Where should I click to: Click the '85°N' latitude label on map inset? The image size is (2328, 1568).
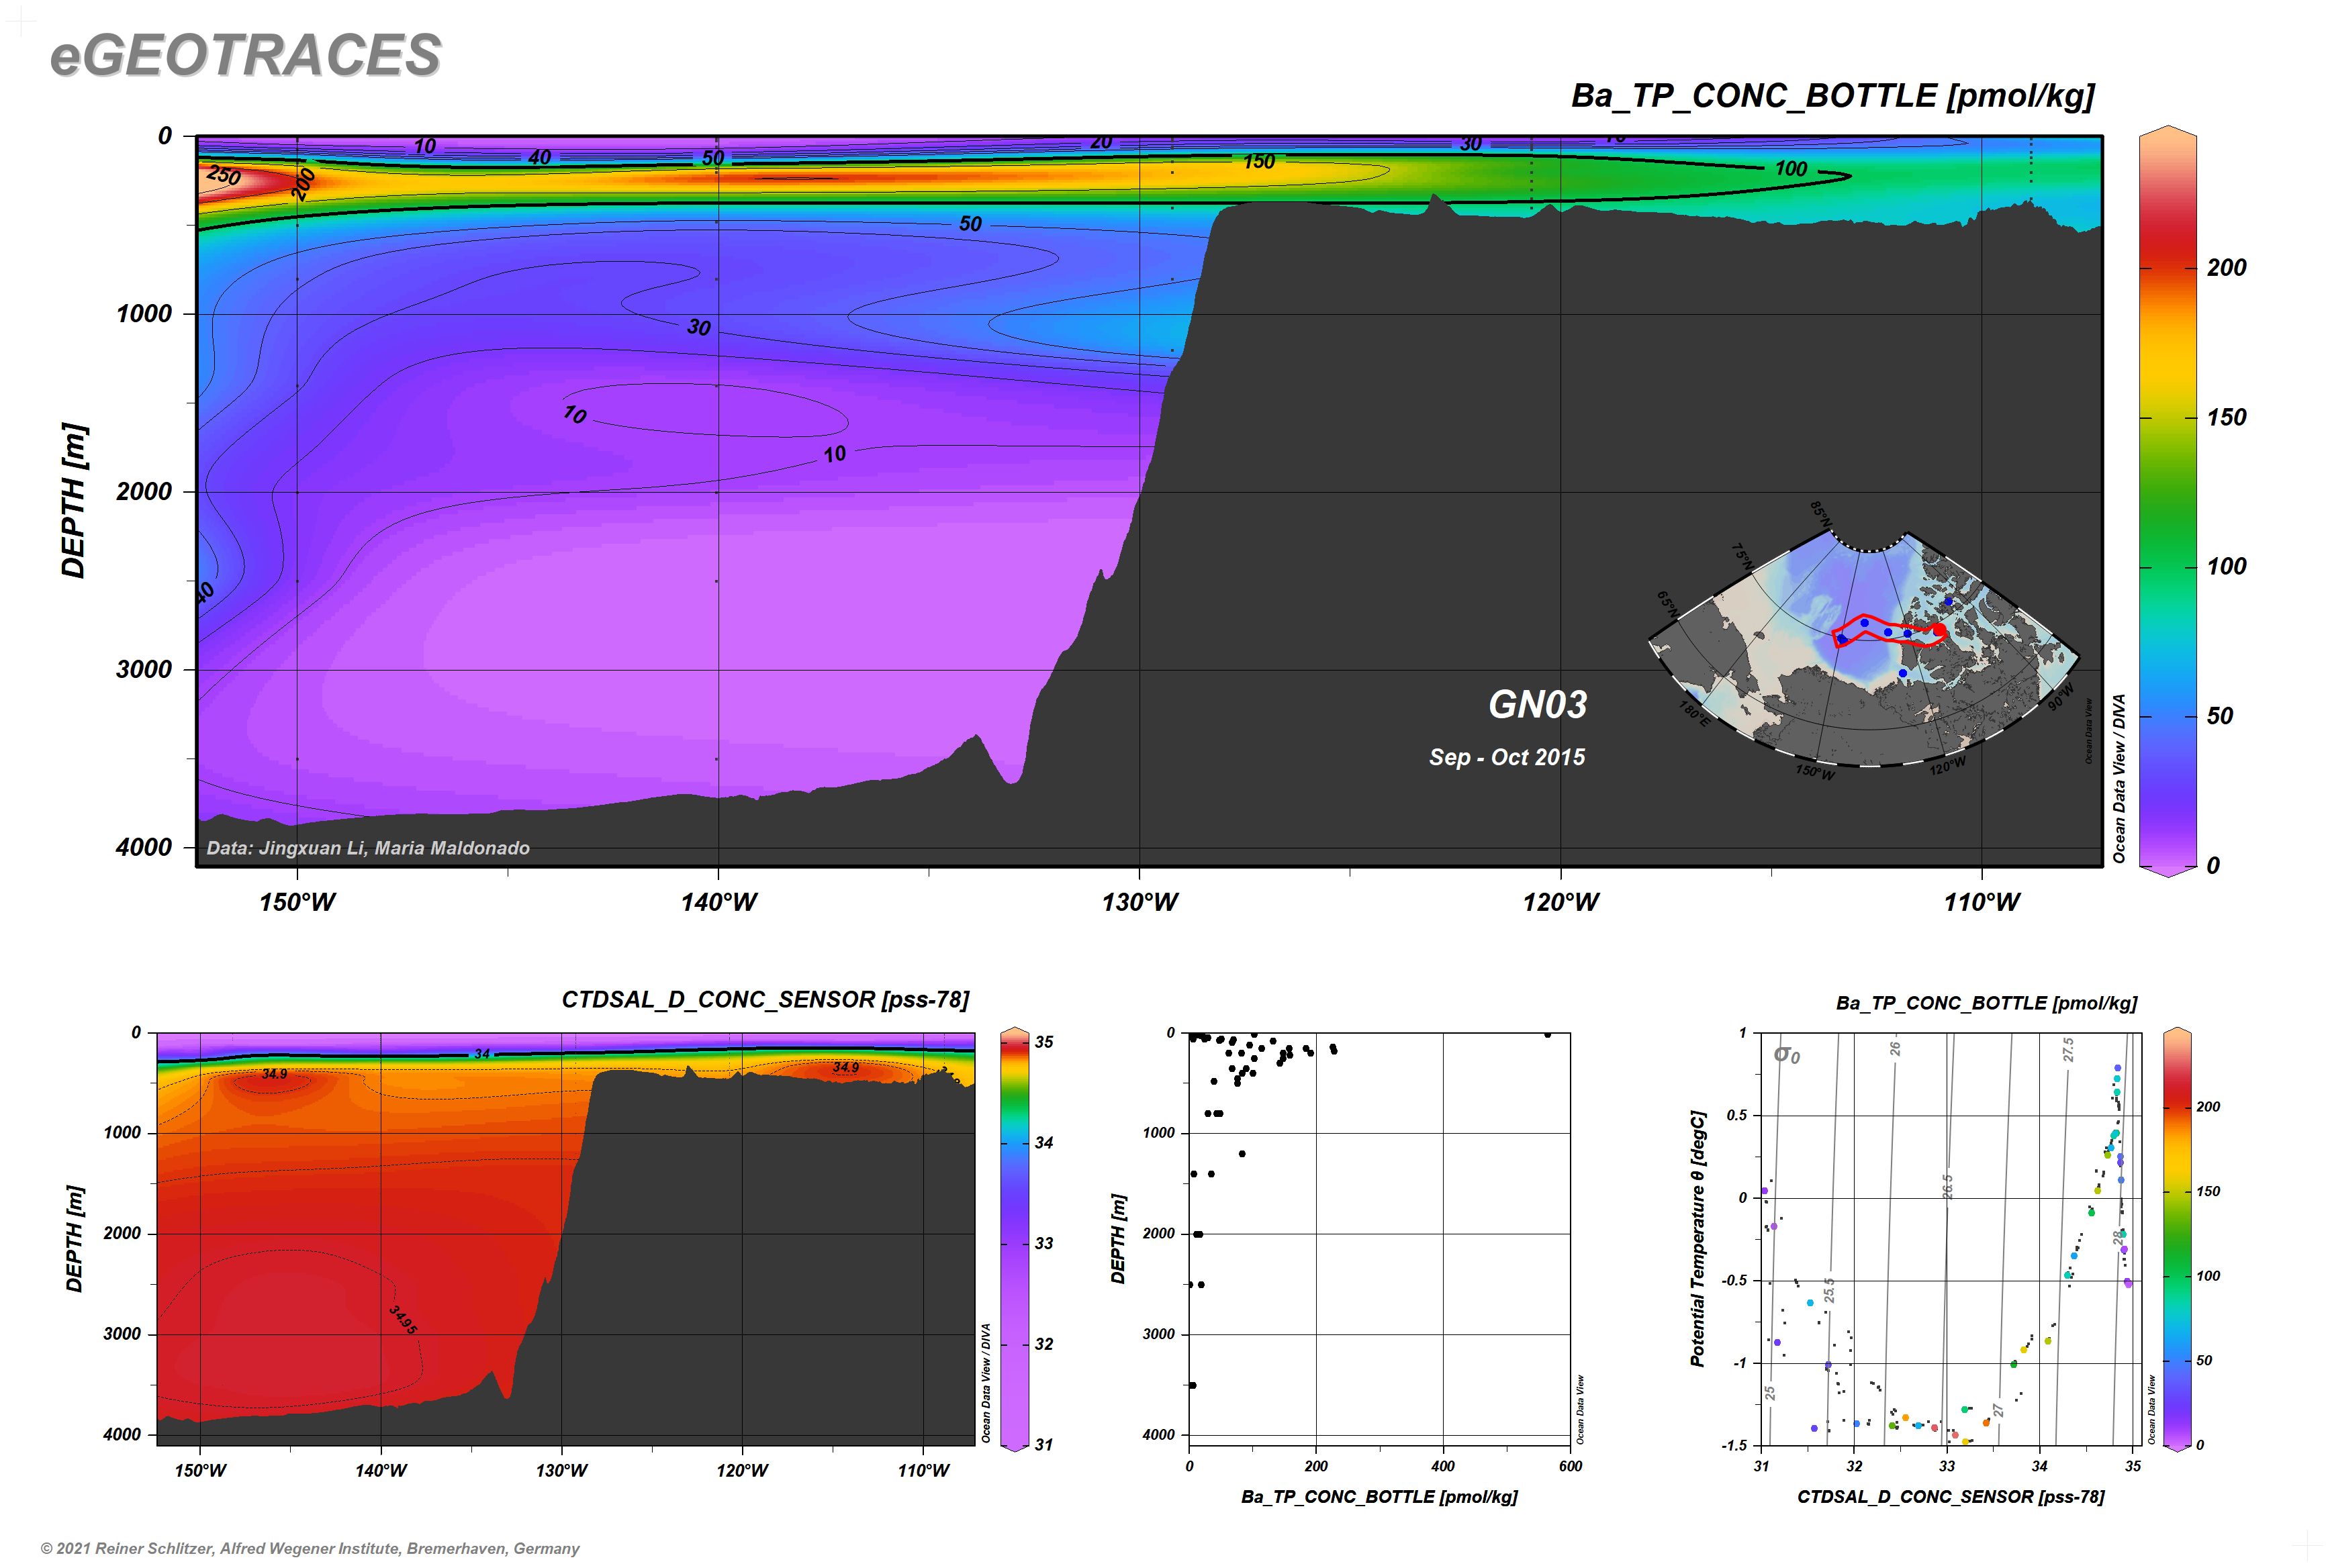click(1821, 515)
